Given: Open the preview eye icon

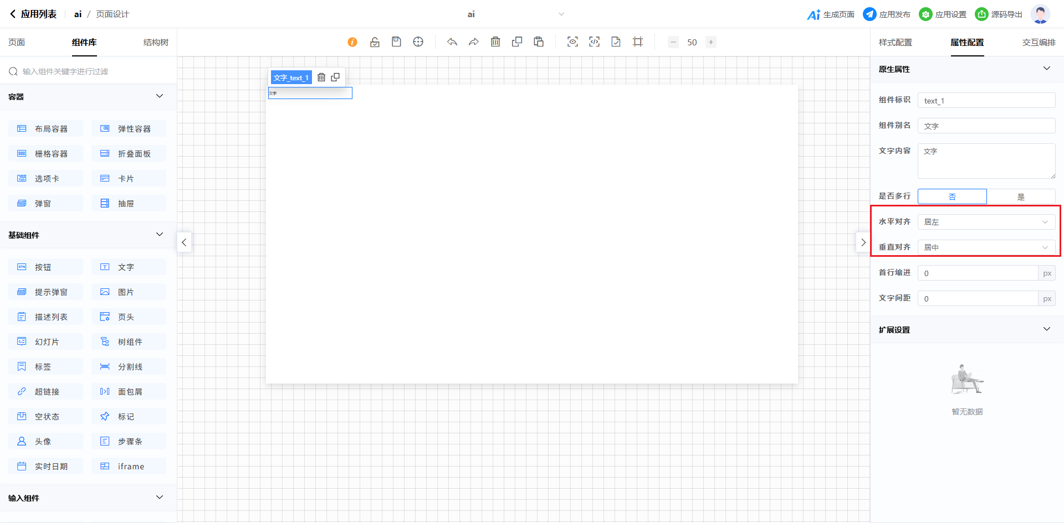Looking at the screenshot, I should [572, 42].
